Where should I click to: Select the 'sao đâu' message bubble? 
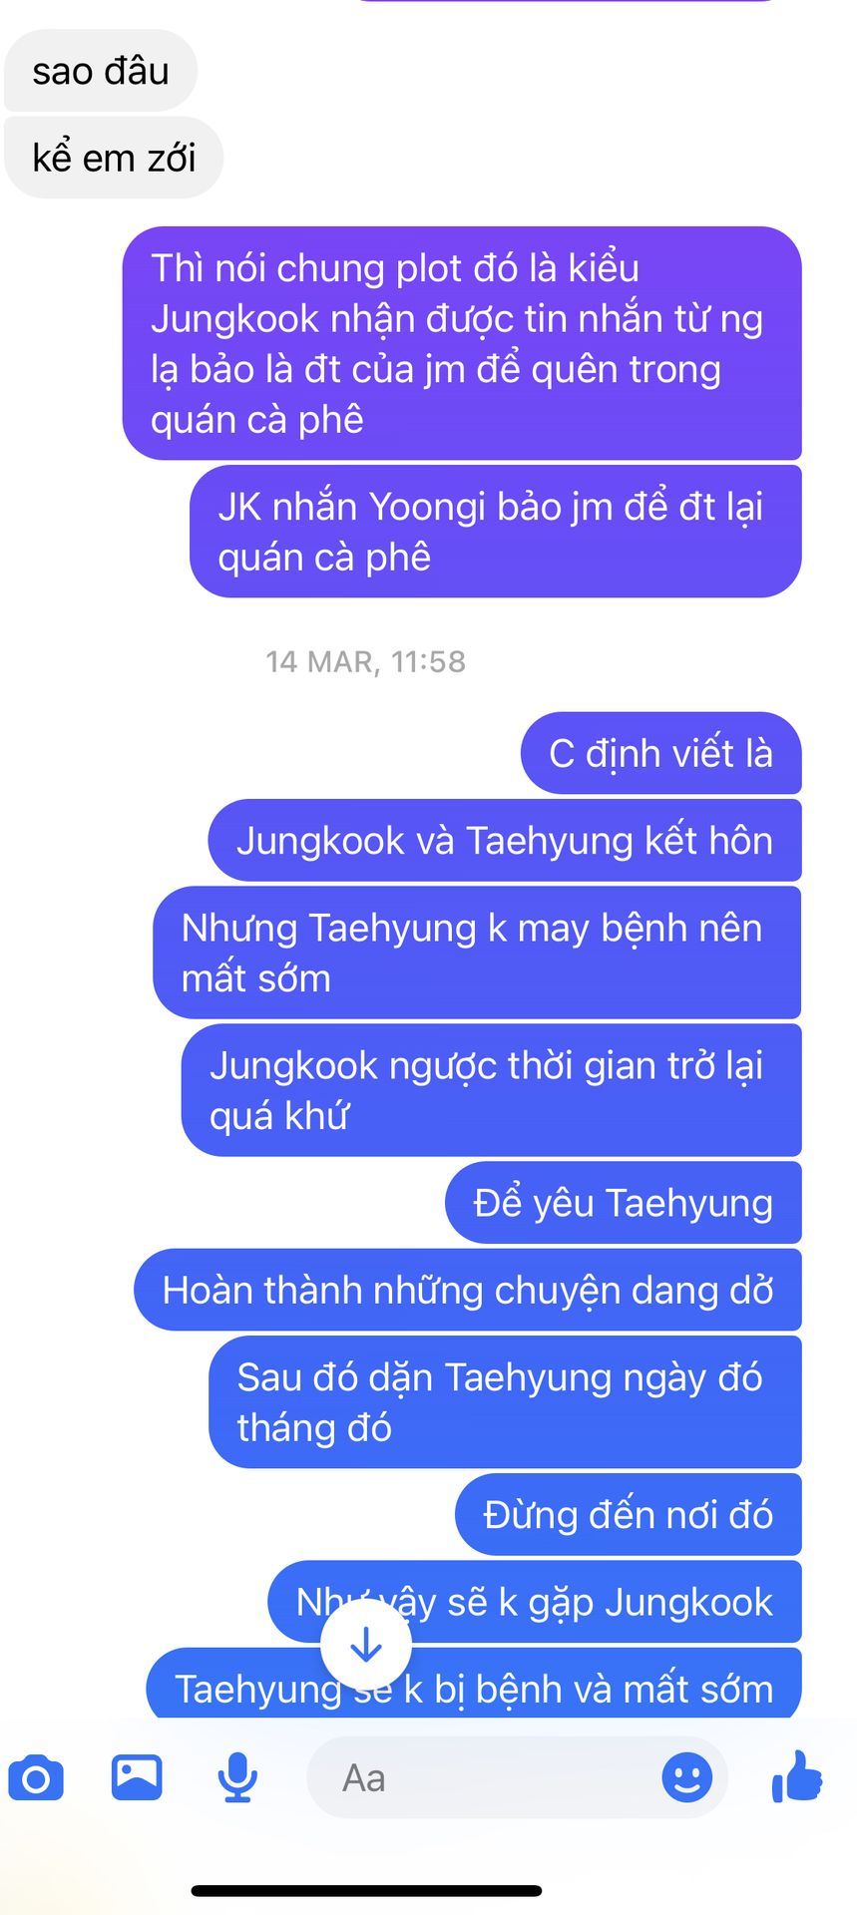101,71
